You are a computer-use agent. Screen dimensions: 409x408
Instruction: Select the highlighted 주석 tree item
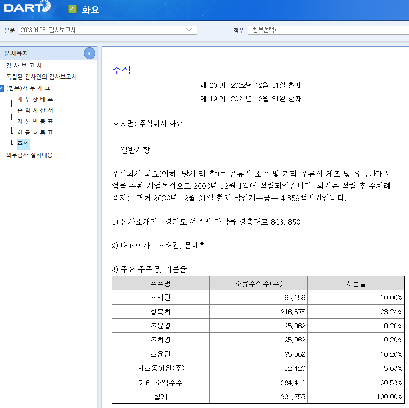23,144
